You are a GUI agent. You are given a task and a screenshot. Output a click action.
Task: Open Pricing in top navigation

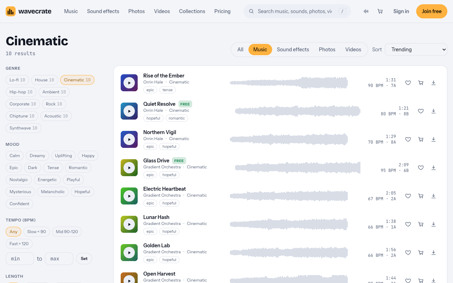pyautogui.click(x=222, y=11)
